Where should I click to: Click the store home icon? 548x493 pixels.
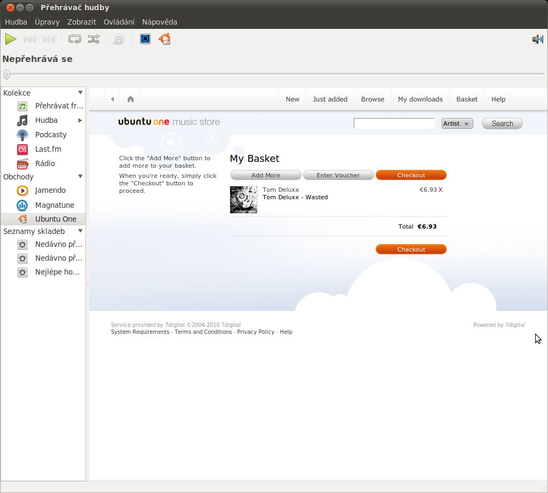click(x=131, y=99)
